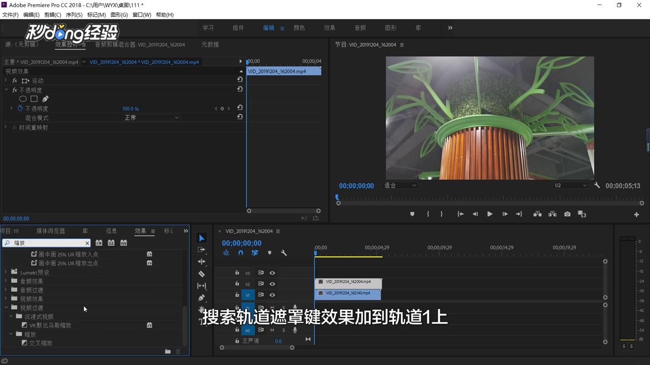Toggle sync lock for V1
This screenshot has width=650, height=365.
click(x=261, y=295)
